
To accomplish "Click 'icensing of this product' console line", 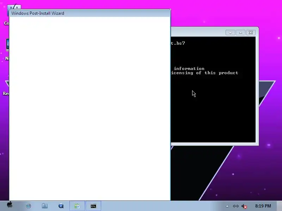I will 204,73.
